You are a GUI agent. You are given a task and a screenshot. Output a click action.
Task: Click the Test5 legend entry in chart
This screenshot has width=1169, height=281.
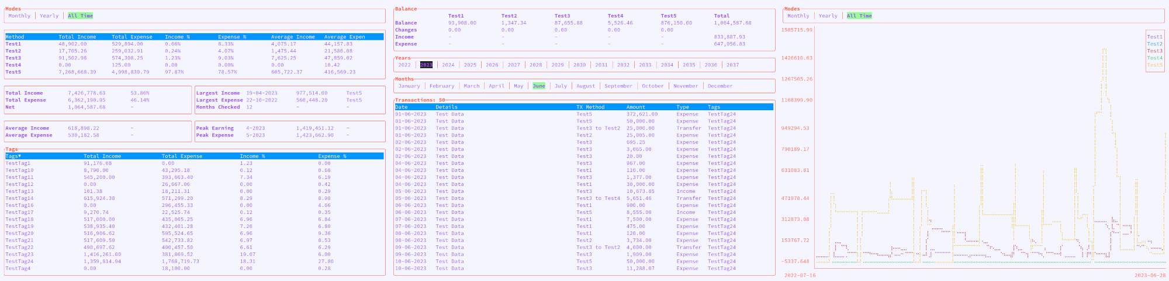click(1154, 65)
